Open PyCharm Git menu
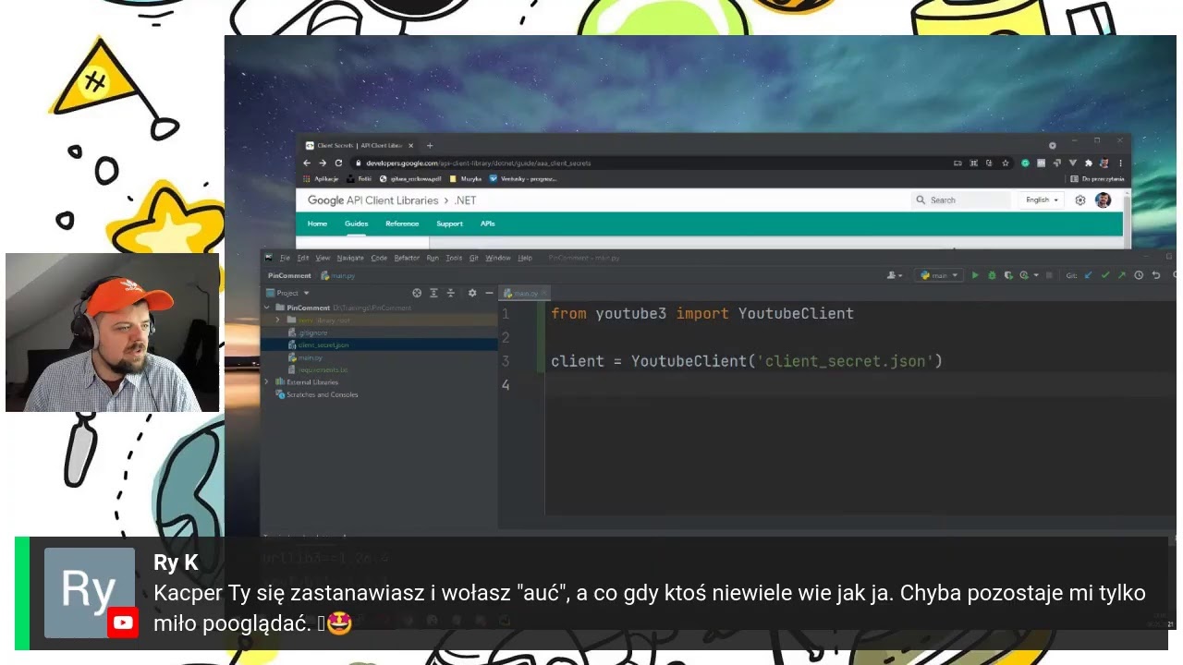Screen dimensions: 1183x665 coord(473,258)
